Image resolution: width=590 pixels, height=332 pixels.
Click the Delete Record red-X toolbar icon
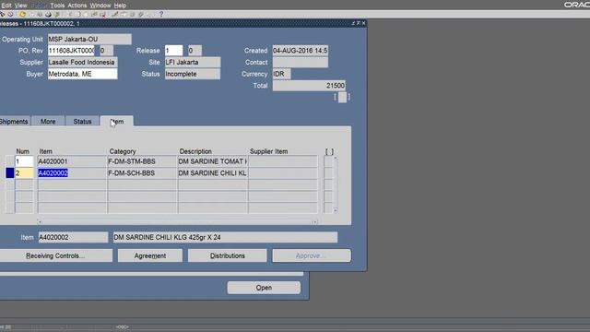pyautogui.click(x=103, y=15)
